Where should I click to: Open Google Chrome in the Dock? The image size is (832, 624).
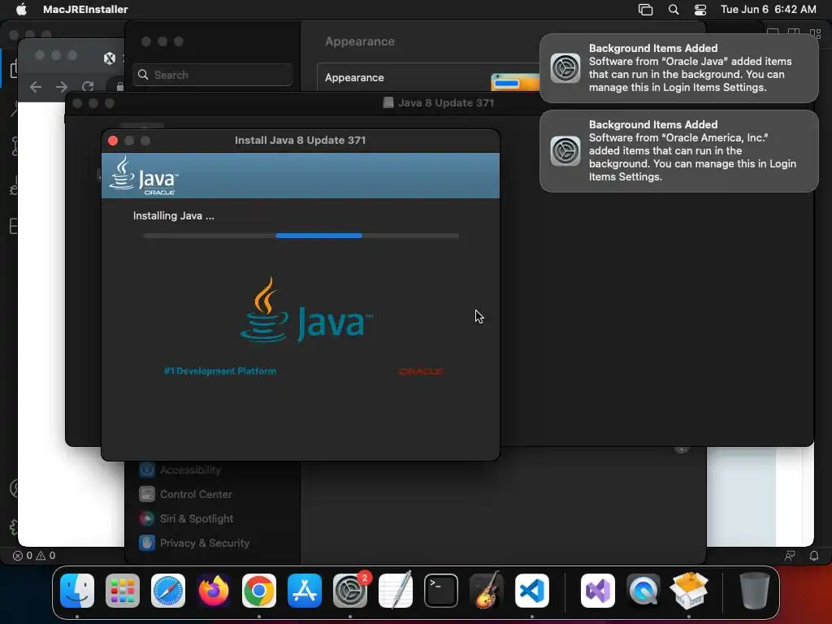click(259, 591)
